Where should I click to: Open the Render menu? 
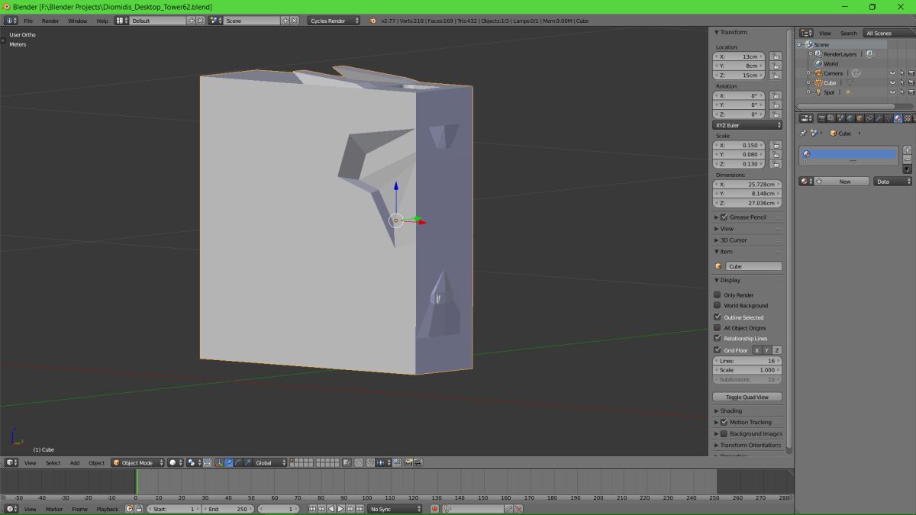50,21
